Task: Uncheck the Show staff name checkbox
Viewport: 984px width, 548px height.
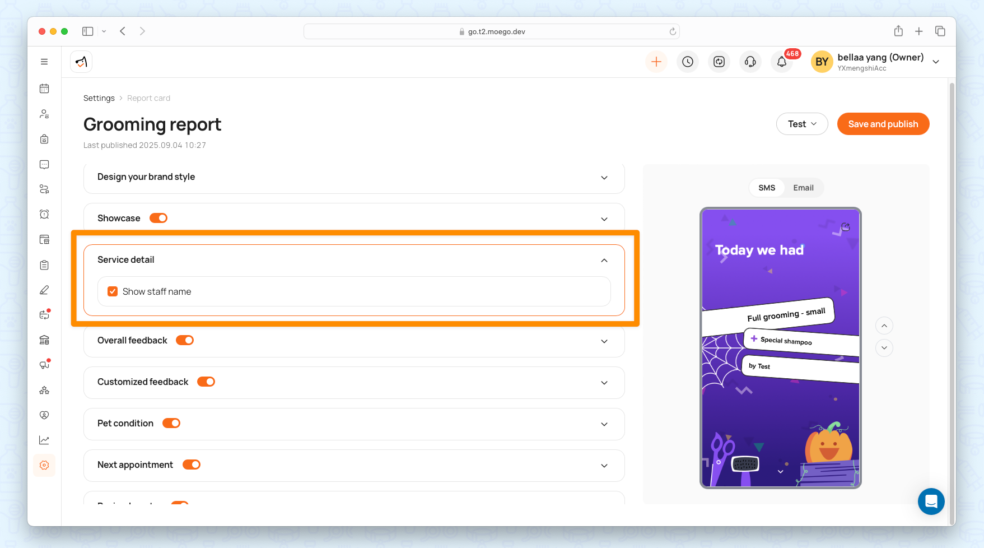Action: pos(113,291)
